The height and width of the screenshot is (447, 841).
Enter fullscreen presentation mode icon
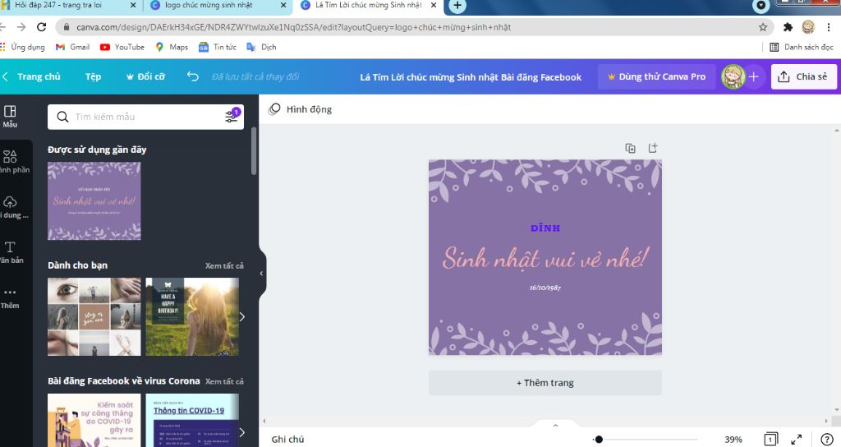coord(797,439)
